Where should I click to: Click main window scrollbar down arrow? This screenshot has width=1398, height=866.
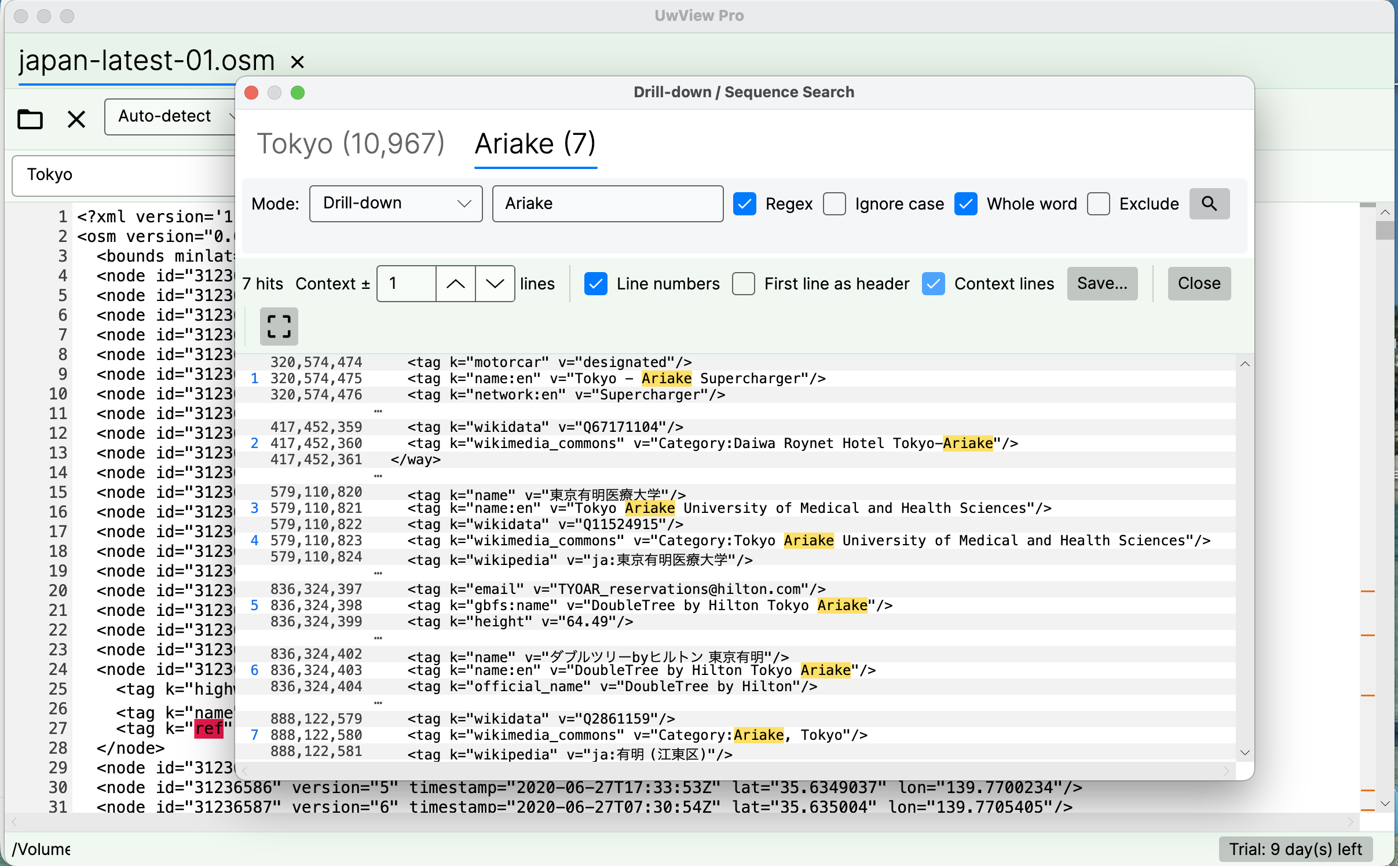pos(1385,803)
